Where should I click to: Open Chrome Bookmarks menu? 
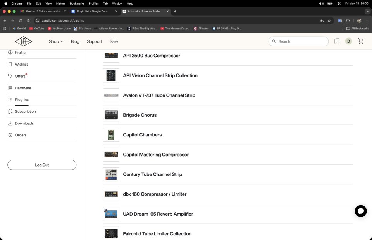(x=77, y=3)
